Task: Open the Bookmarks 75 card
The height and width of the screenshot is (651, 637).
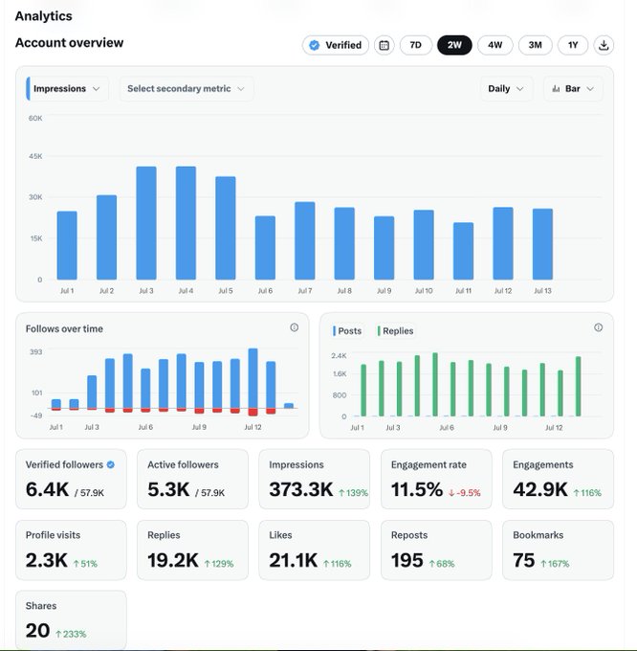Action: click(x=558, y=550)
